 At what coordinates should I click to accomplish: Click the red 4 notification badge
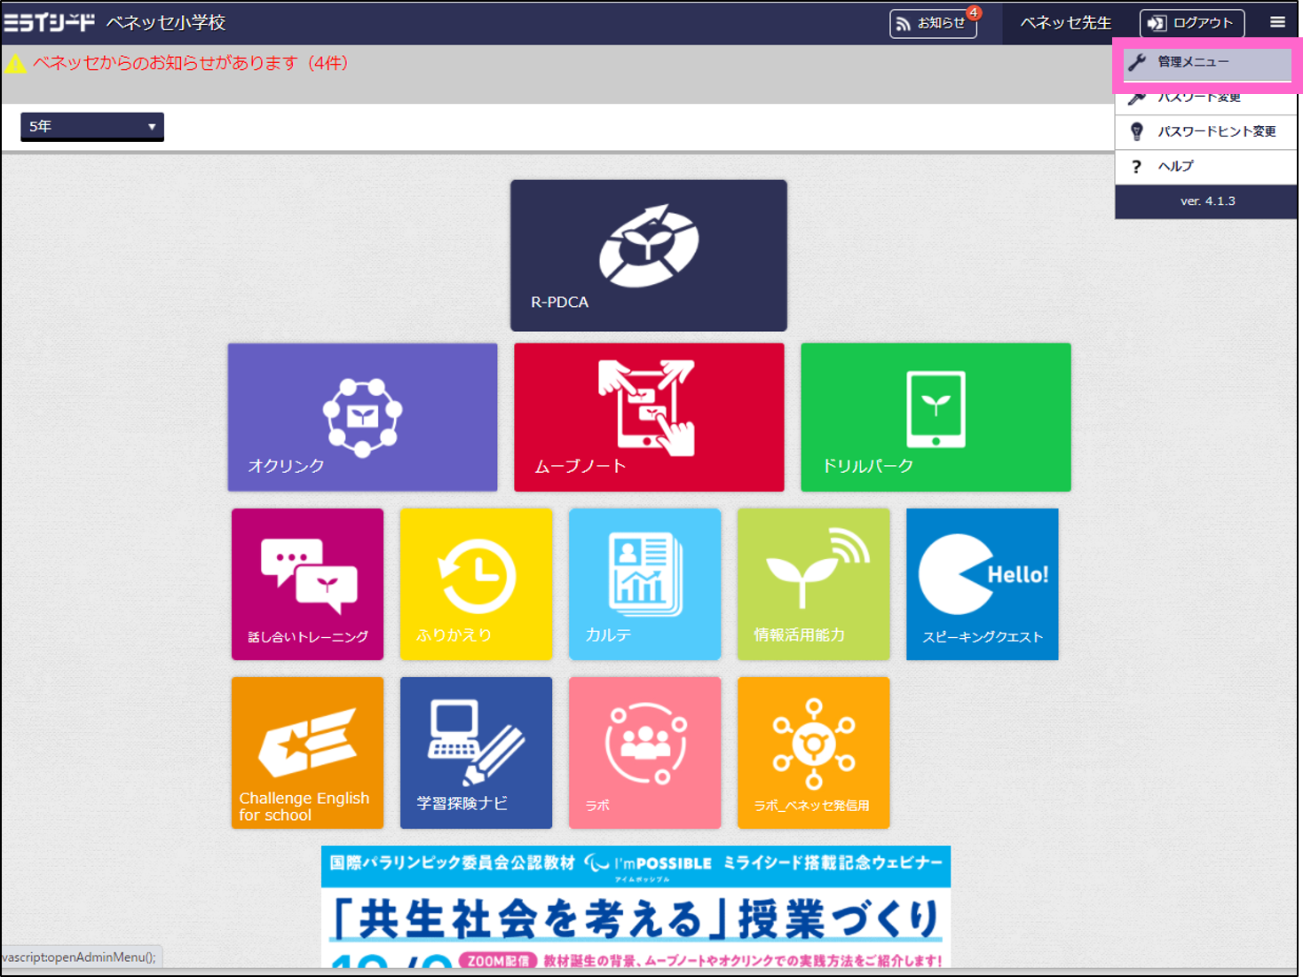(974, 12)
